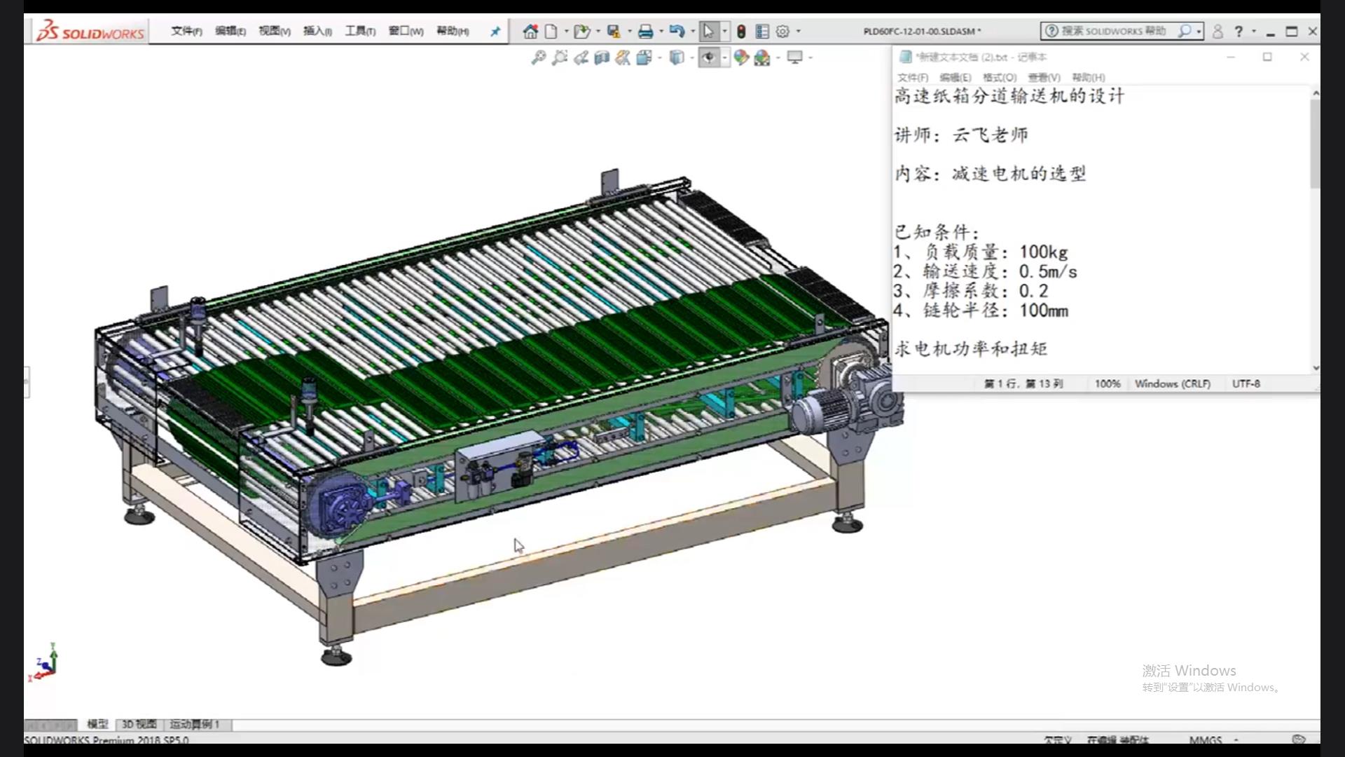Click the Display Style icon

676,57
